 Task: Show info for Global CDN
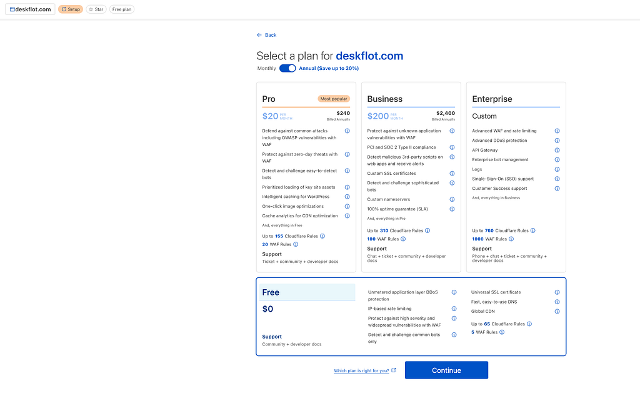(557, 311)
